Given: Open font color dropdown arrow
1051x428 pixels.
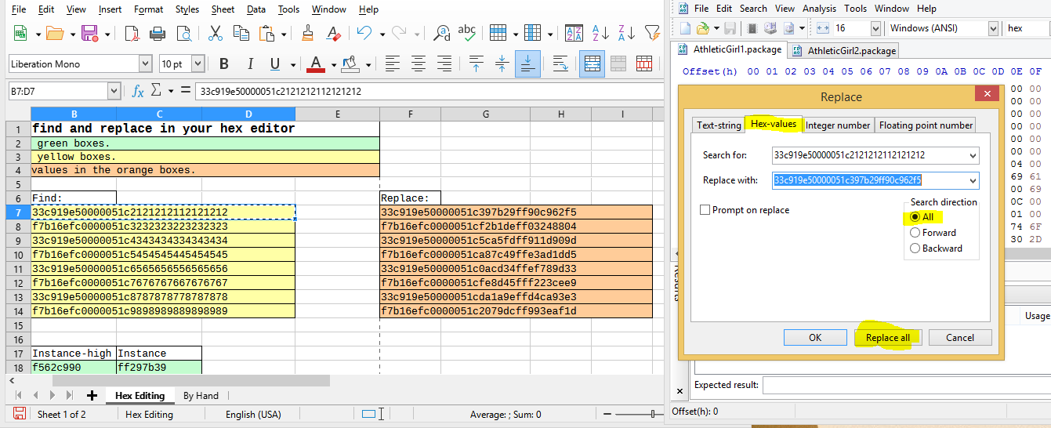Looking at the screenshot, I should tap(333, 64).
